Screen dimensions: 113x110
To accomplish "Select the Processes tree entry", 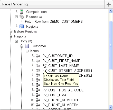I will click(x=34, y=17).
